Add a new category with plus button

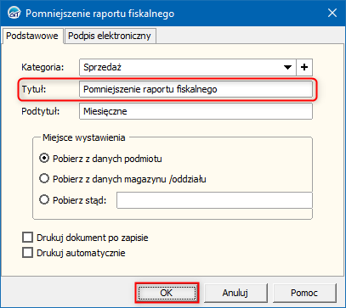click(x=304, y=67)
